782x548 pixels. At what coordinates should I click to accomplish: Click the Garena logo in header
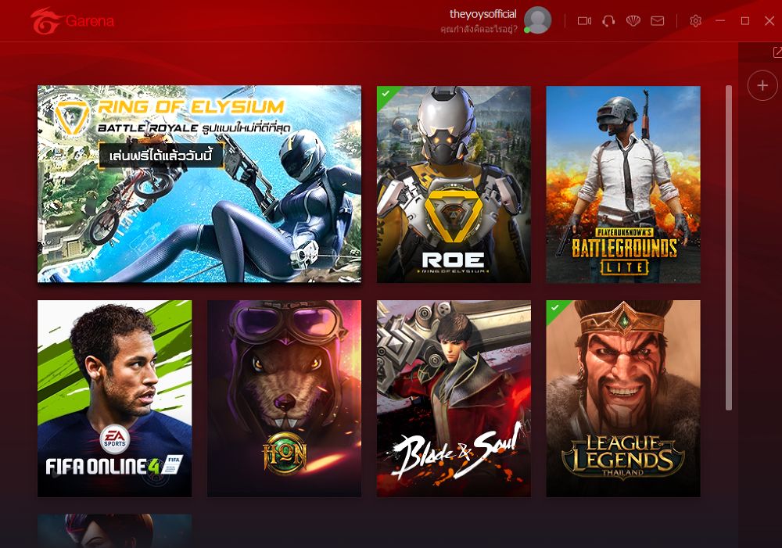(x=72, y=21)
